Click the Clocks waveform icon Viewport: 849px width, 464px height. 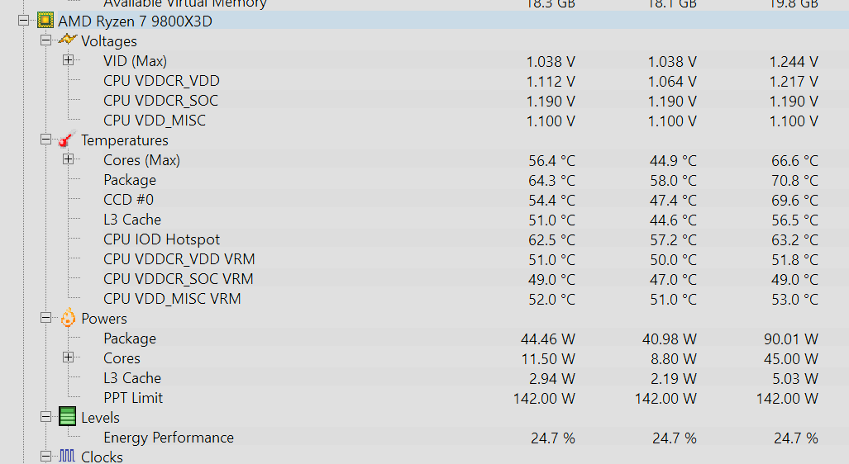coord(67,456)
